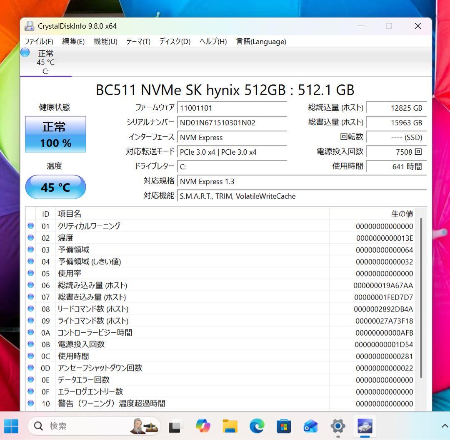Screen dimensions: 450x440
Task: Expand the system tray hidden icons chevron
Action: pyautogui.click(x=445, y=426)
